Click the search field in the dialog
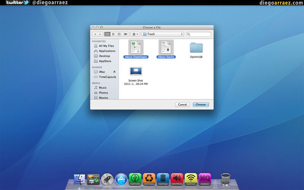 [x=198, y=34]
